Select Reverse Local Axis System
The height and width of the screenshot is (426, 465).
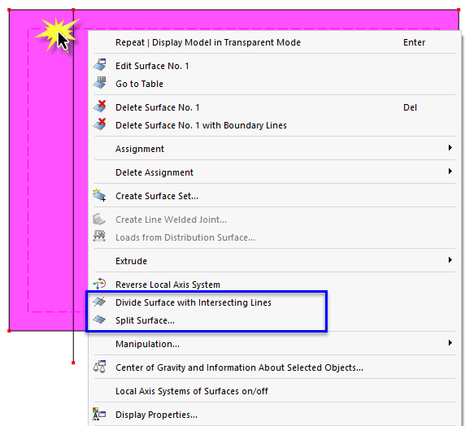click(275, 285)
